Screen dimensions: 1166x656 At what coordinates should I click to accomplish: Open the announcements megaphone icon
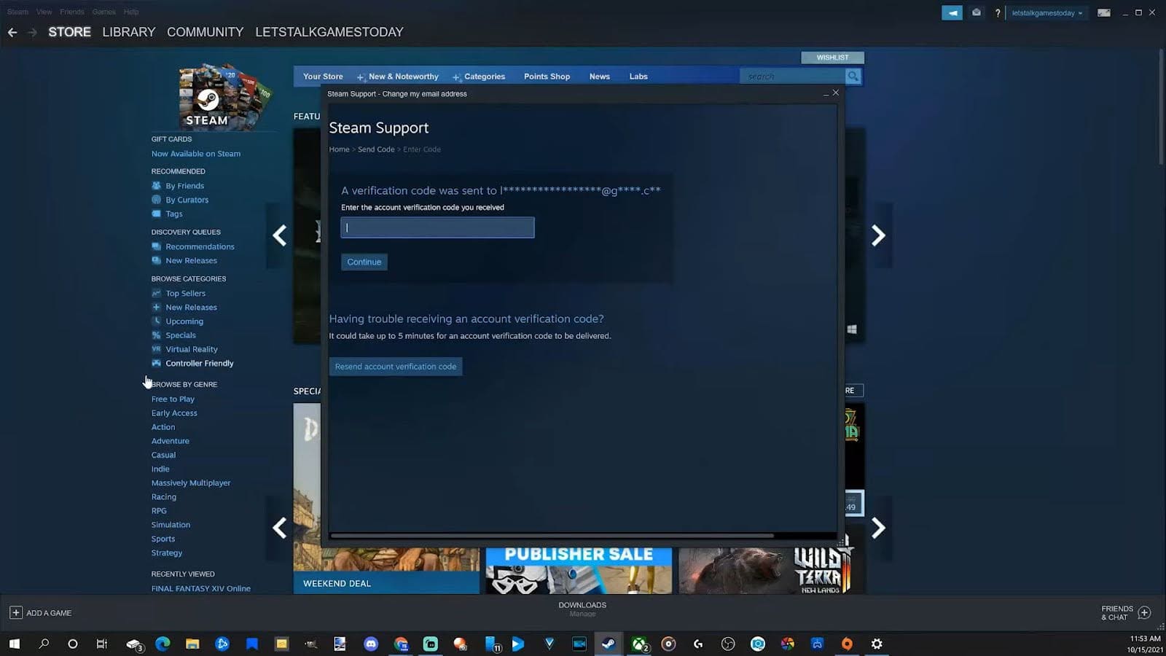(952, 12)
